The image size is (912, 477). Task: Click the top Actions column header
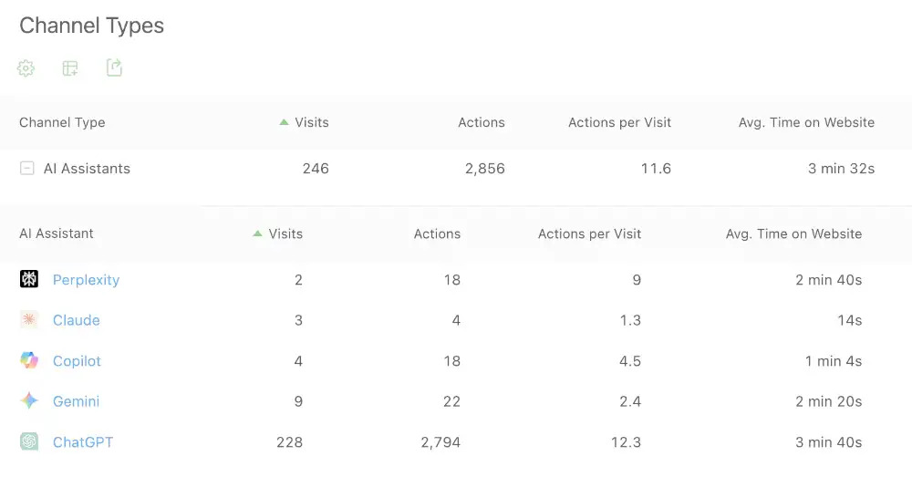[481, 122]
